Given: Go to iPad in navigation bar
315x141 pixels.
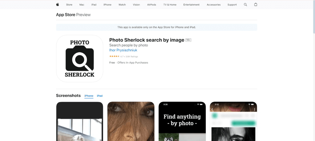Looking at the screenshot, I should click(x=94, y=5).
